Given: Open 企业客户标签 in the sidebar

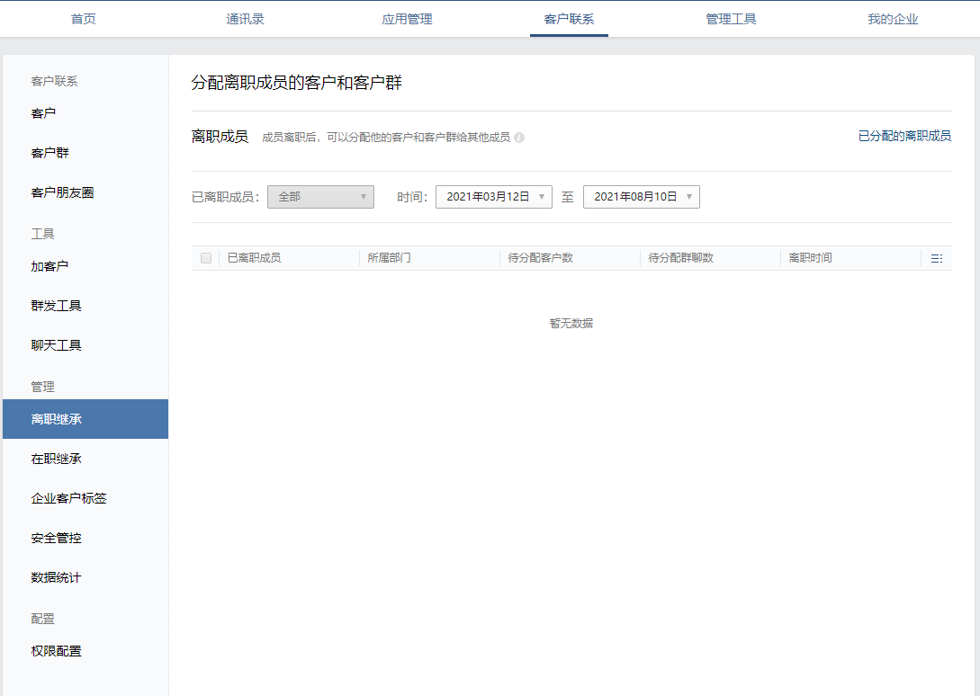Looking at the screenshot, I should tap(68, 498).
